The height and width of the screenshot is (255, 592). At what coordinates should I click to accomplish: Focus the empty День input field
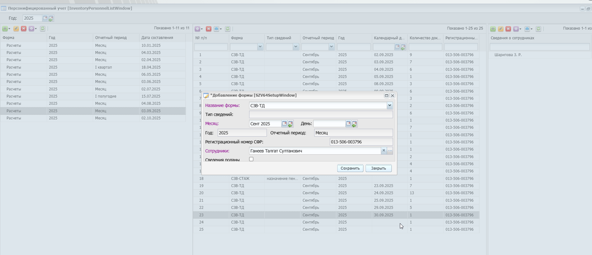pos(329,124)
